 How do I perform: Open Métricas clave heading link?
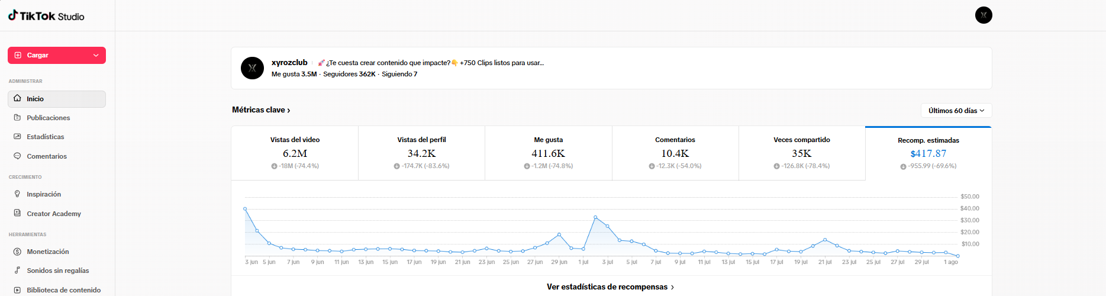pyautogui.click(x=261, y=110)
